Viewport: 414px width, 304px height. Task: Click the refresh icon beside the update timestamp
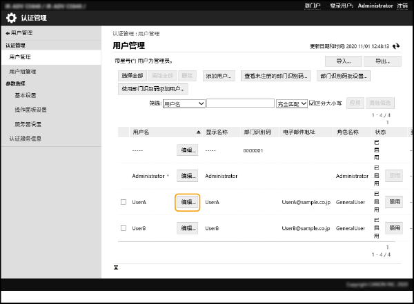tap(397, 46)
